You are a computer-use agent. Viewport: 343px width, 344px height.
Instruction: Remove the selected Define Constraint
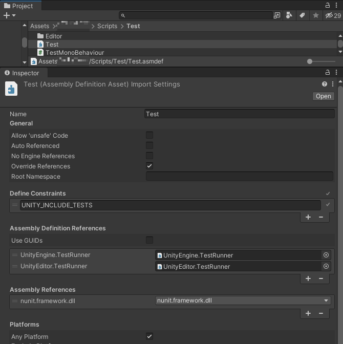[x=321, y=217]
